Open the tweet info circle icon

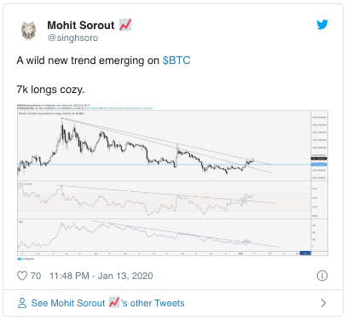point(322,276)
